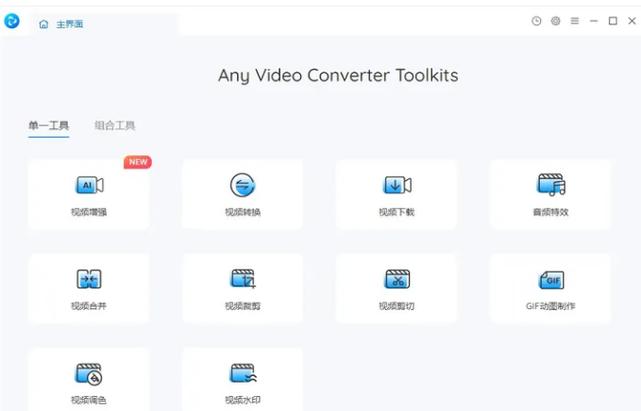The height and width of the screenshot is (411, 641).
Task: Open the history clock icon
Action: [x=536, y=21]
